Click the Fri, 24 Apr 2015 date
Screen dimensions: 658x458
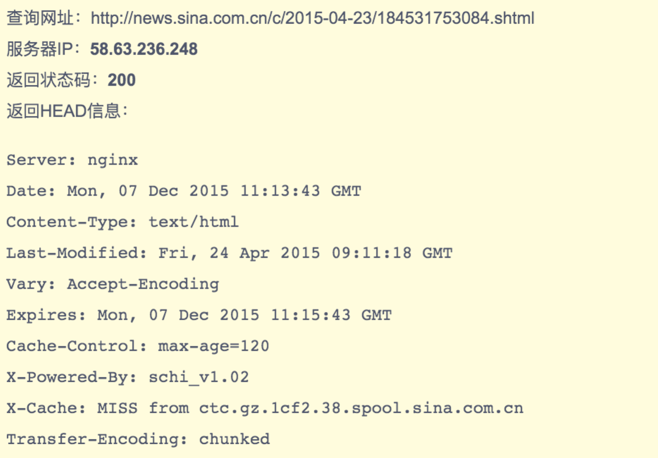pos(239,253)
